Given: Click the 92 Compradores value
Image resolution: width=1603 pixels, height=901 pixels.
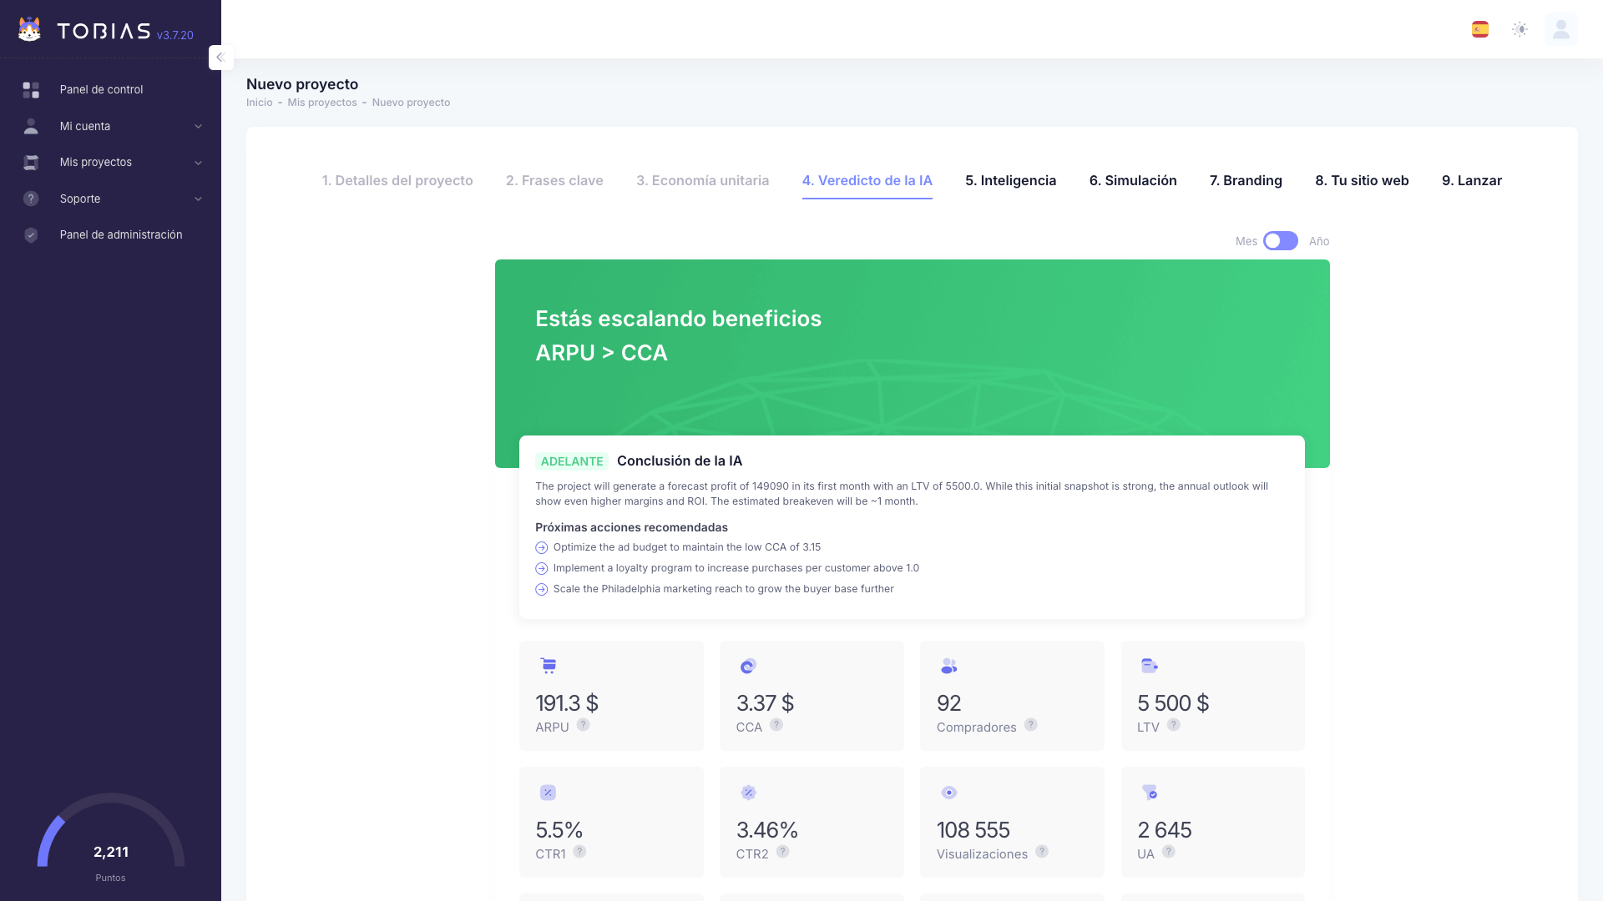Looking at the screenshot, I should (949, 703).
